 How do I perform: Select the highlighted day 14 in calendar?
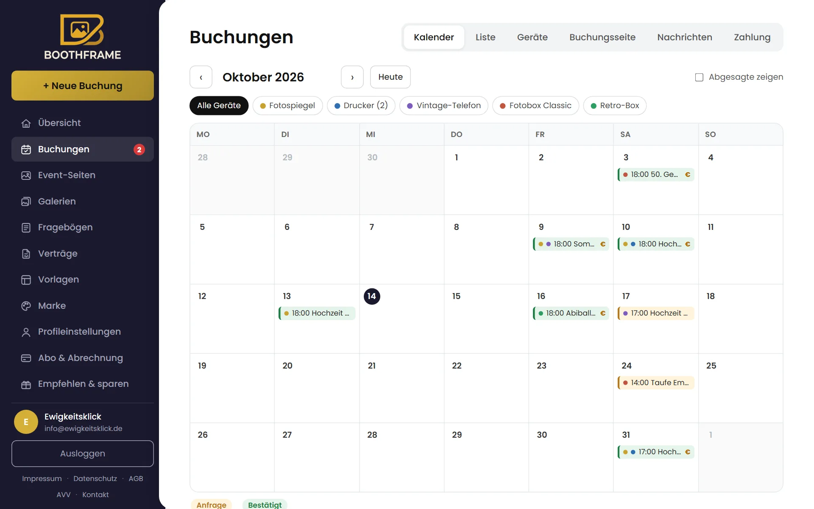372,296
